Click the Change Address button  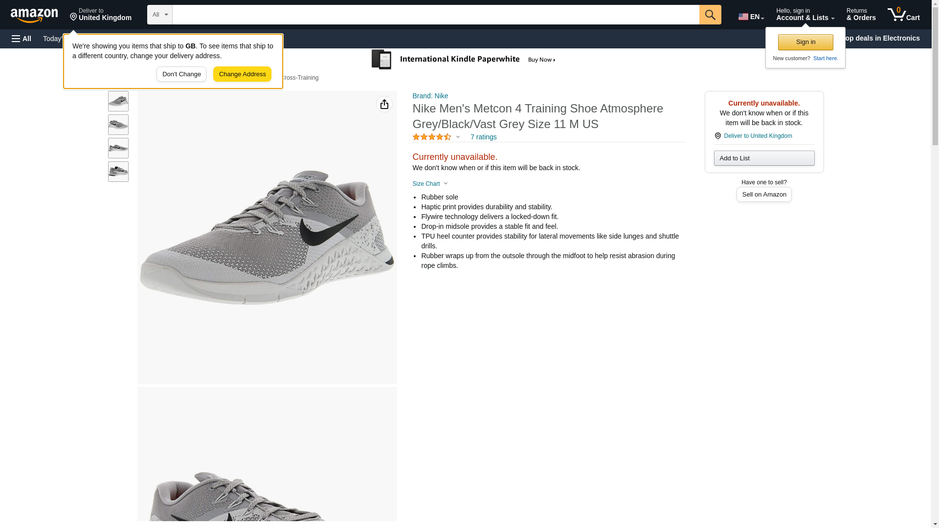click(x=242, y=74)
